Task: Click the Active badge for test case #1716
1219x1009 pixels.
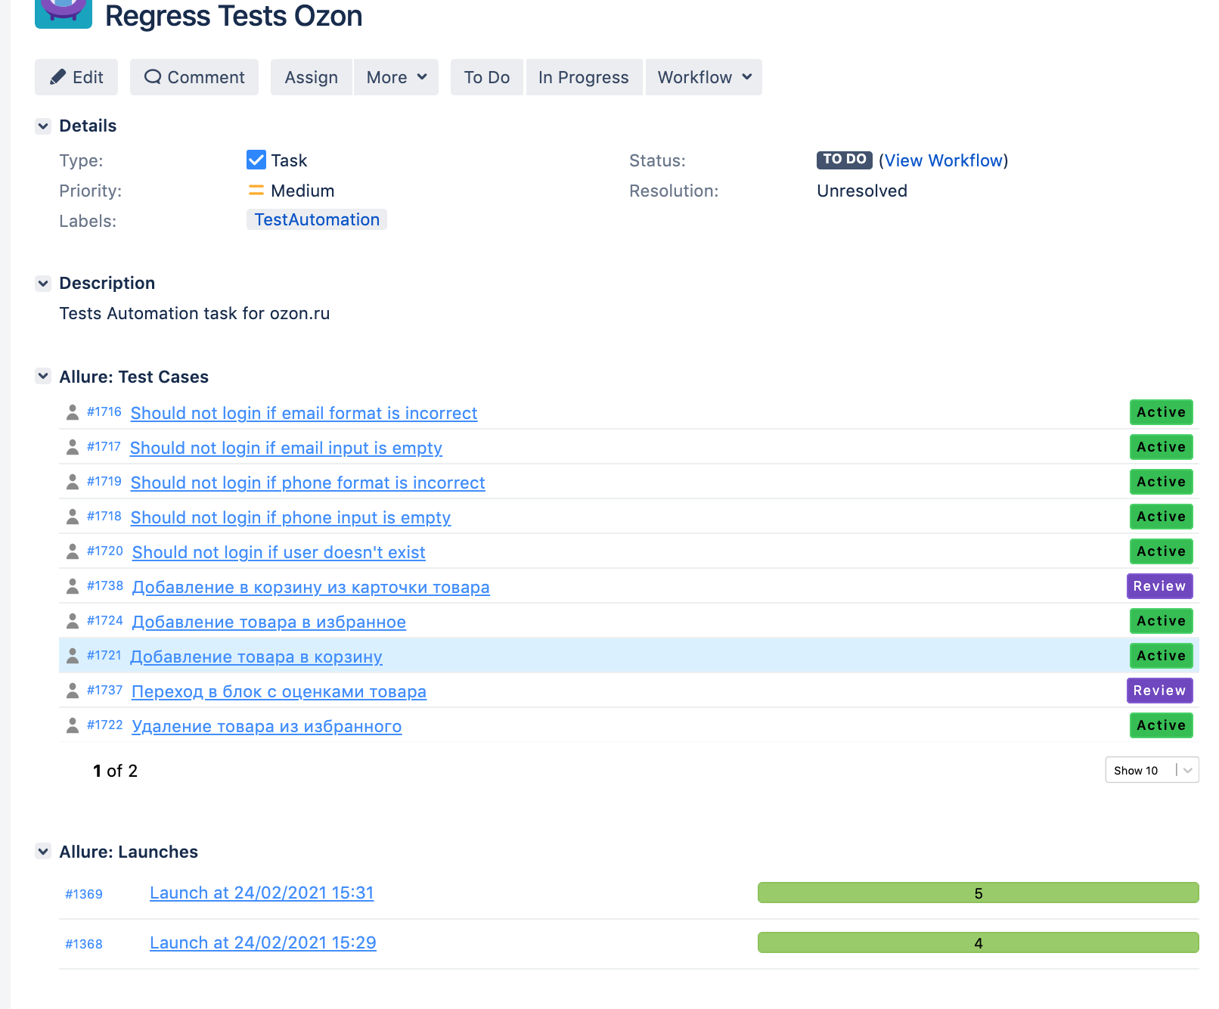Action: tap(1162, 412)
